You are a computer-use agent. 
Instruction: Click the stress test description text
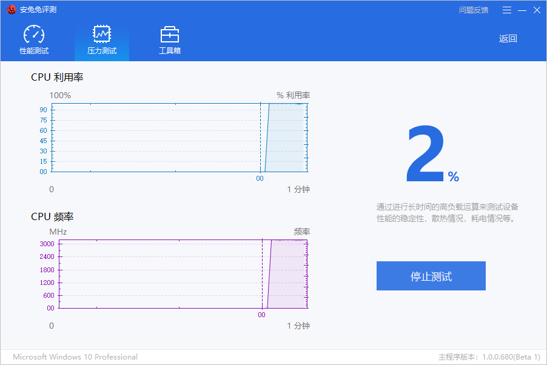point(447,212)
